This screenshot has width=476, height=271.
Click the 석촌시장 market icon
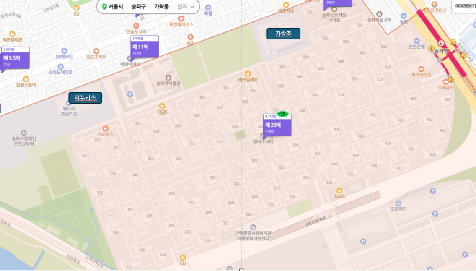[x=286, y=5]
